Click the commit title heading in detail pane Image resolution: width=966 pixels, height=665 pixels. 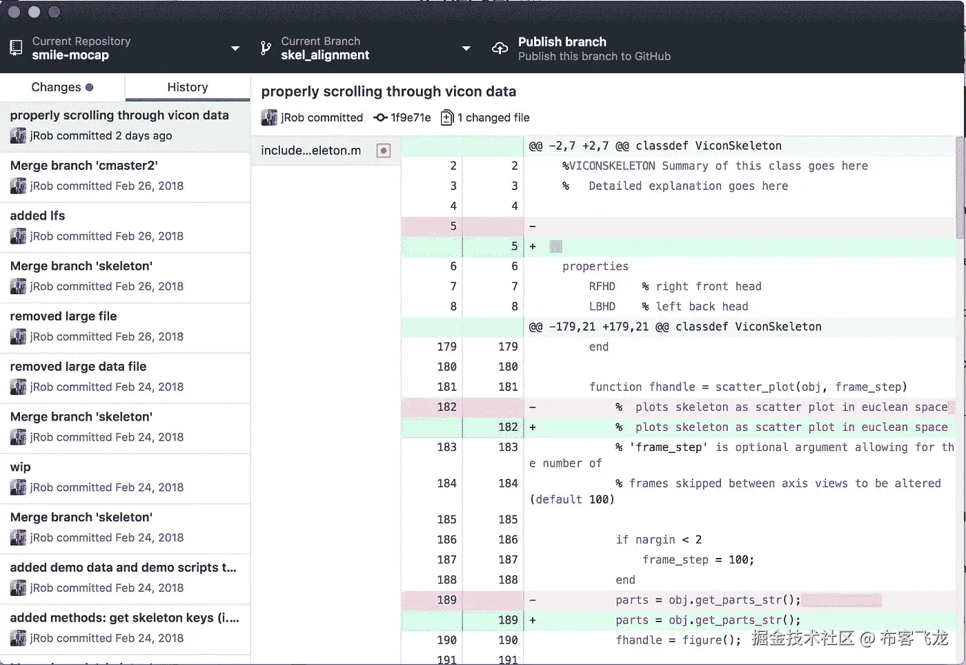tap(388, 91)
